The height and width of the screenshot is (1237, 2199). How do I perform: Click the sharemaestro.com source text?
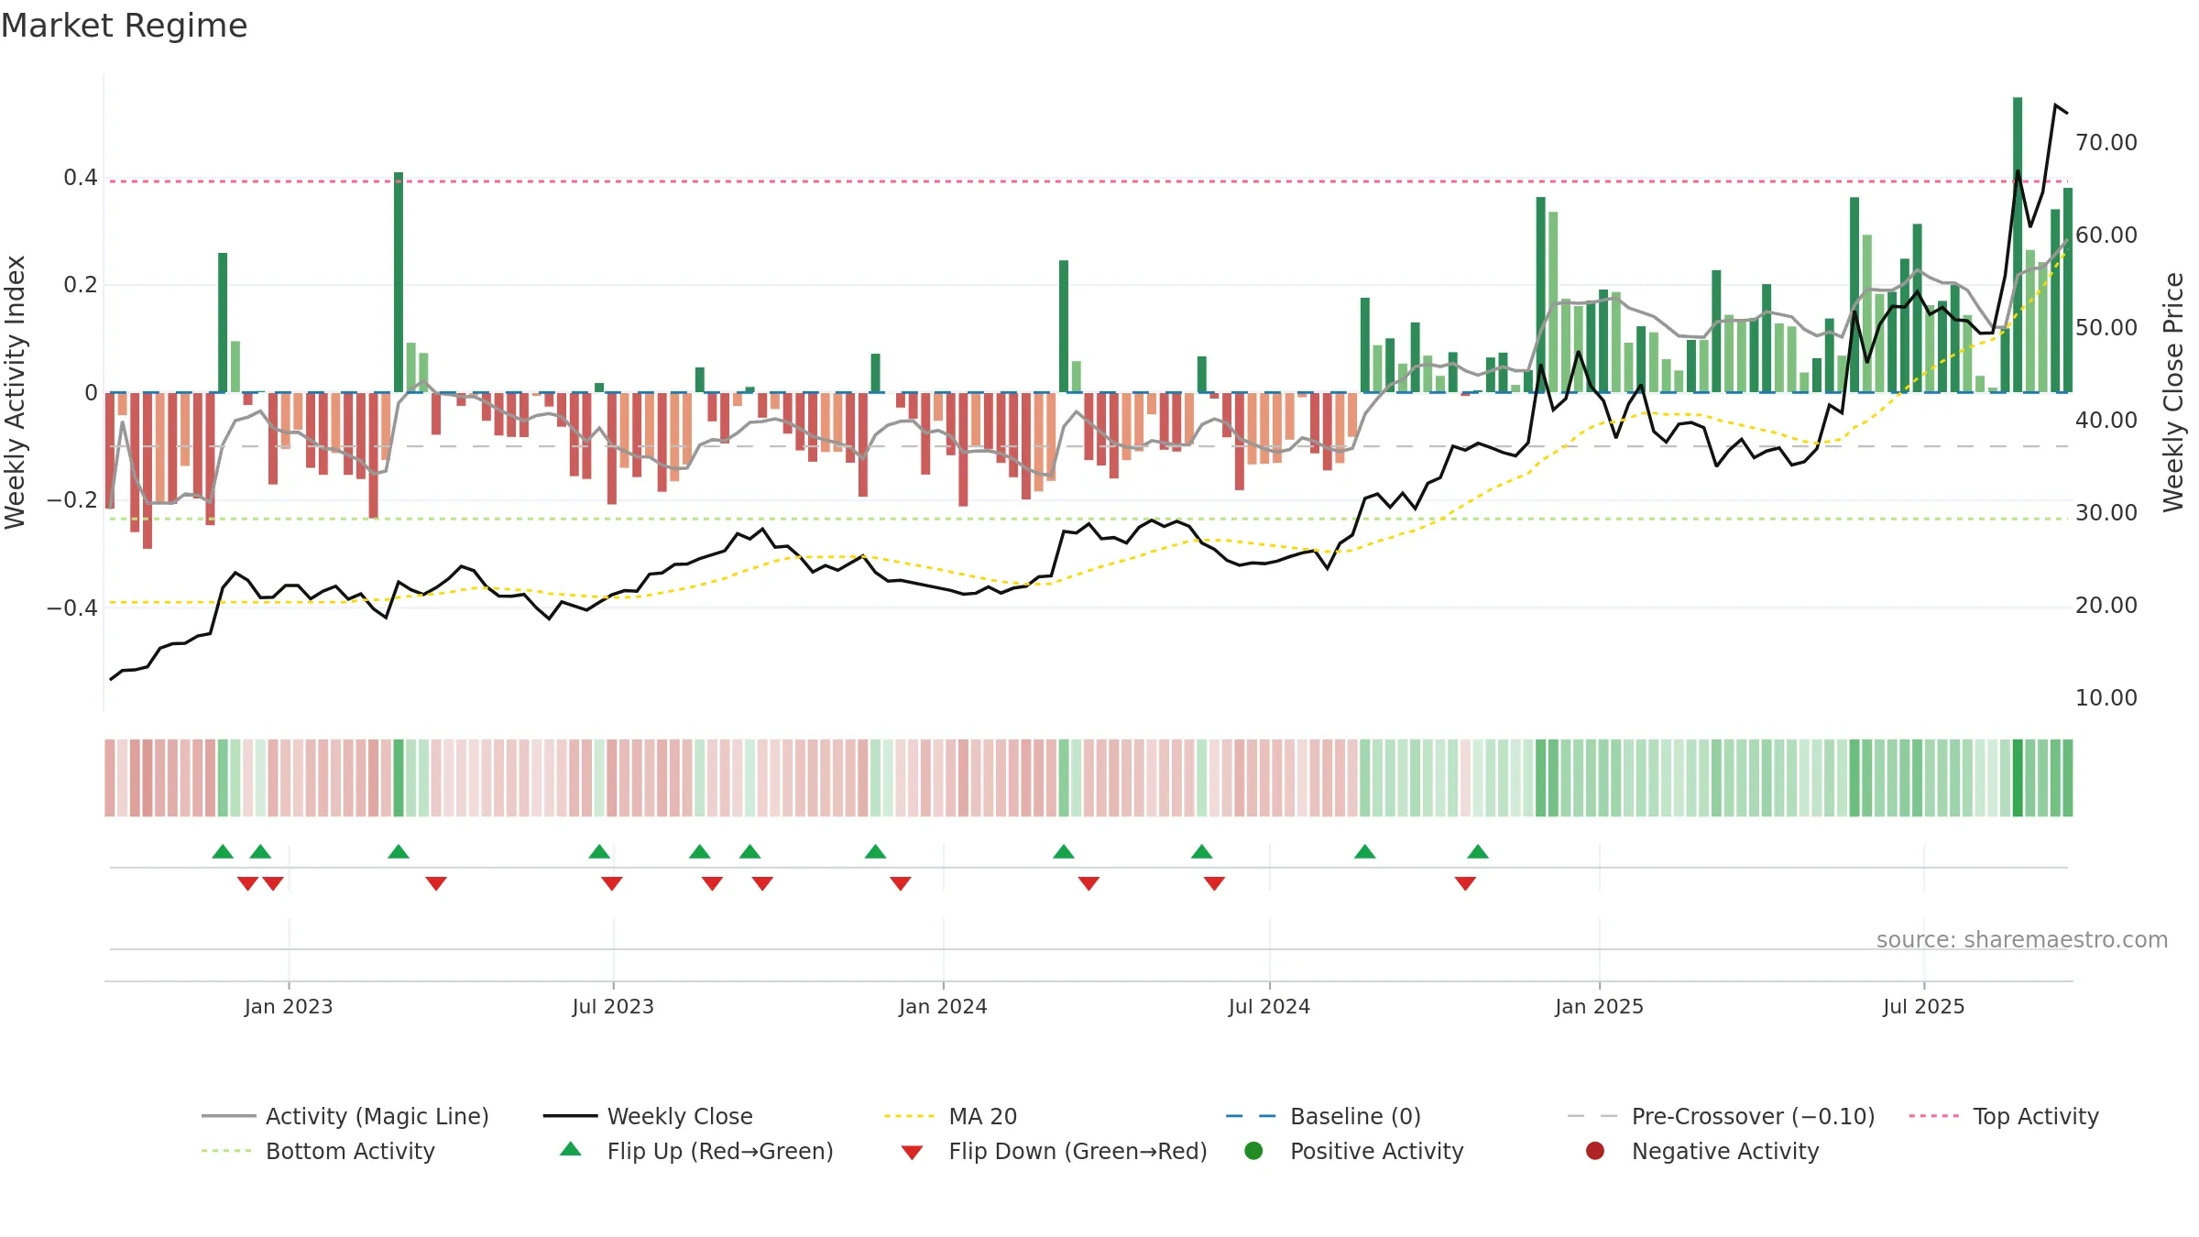2022,939
